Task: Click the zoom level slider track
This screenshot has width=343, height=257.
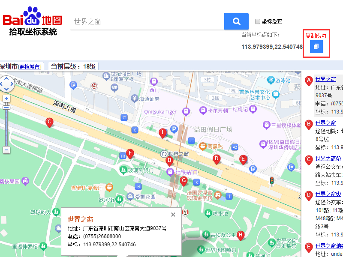Action: pos(6,127)
